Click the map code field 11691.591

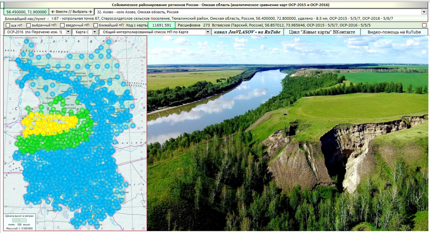click(x=162, y=25)
